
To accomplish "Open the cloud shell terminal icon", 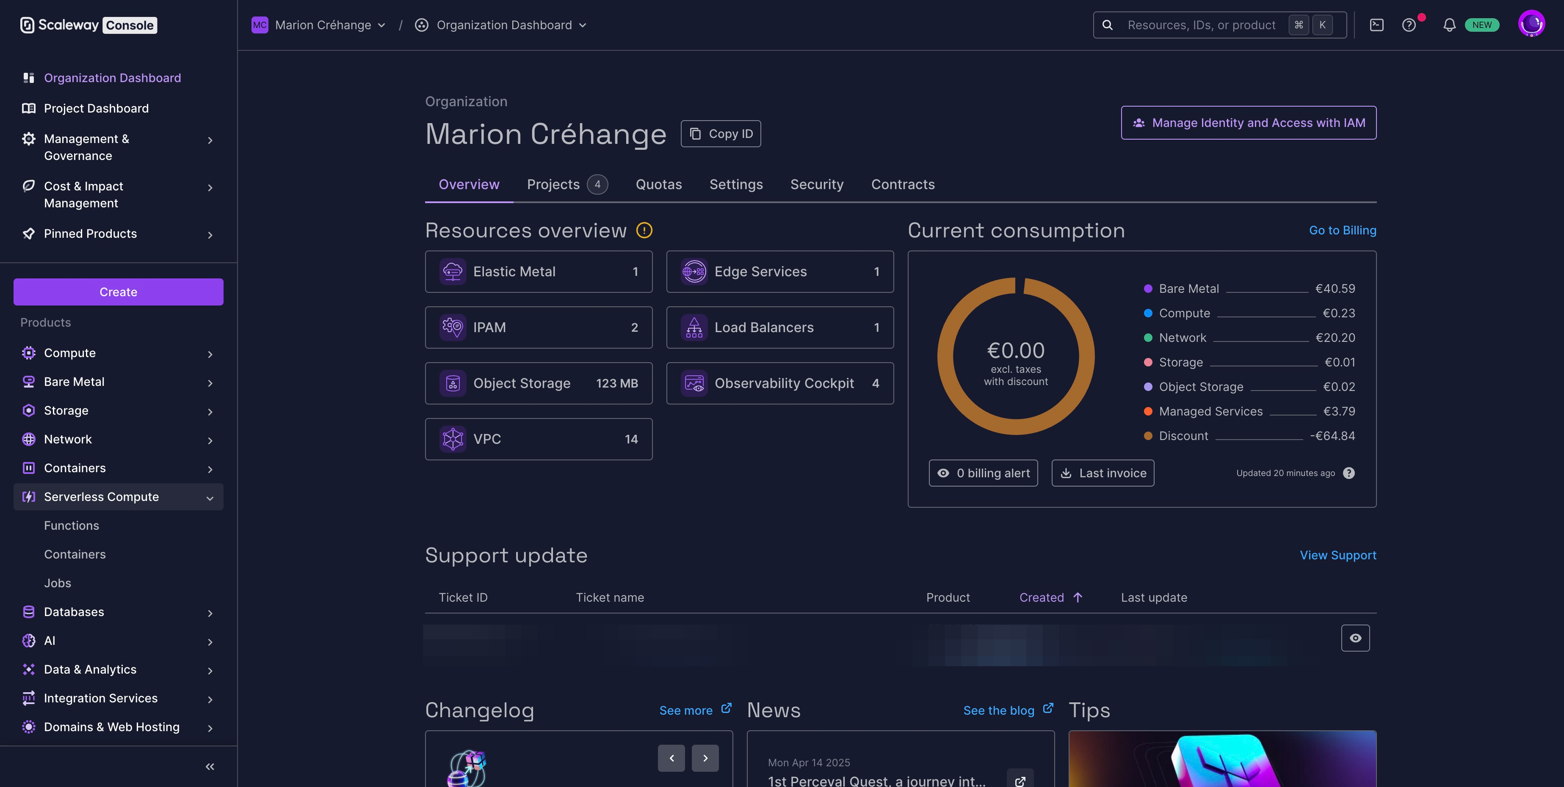I will pos(1376,25).
